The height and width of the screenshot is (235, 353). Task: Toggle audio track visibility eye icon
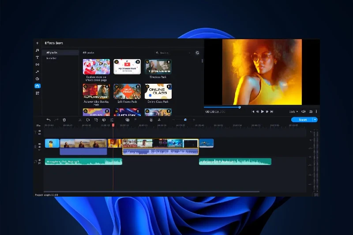pos(40,163)
